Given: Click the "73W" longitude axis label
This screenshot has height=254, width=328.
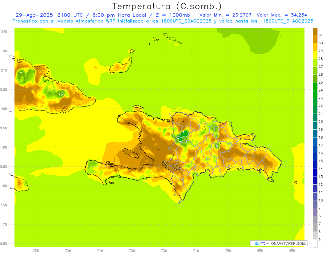Looking at the screenshot, I should pyautogui.click(x=132, y=250).
